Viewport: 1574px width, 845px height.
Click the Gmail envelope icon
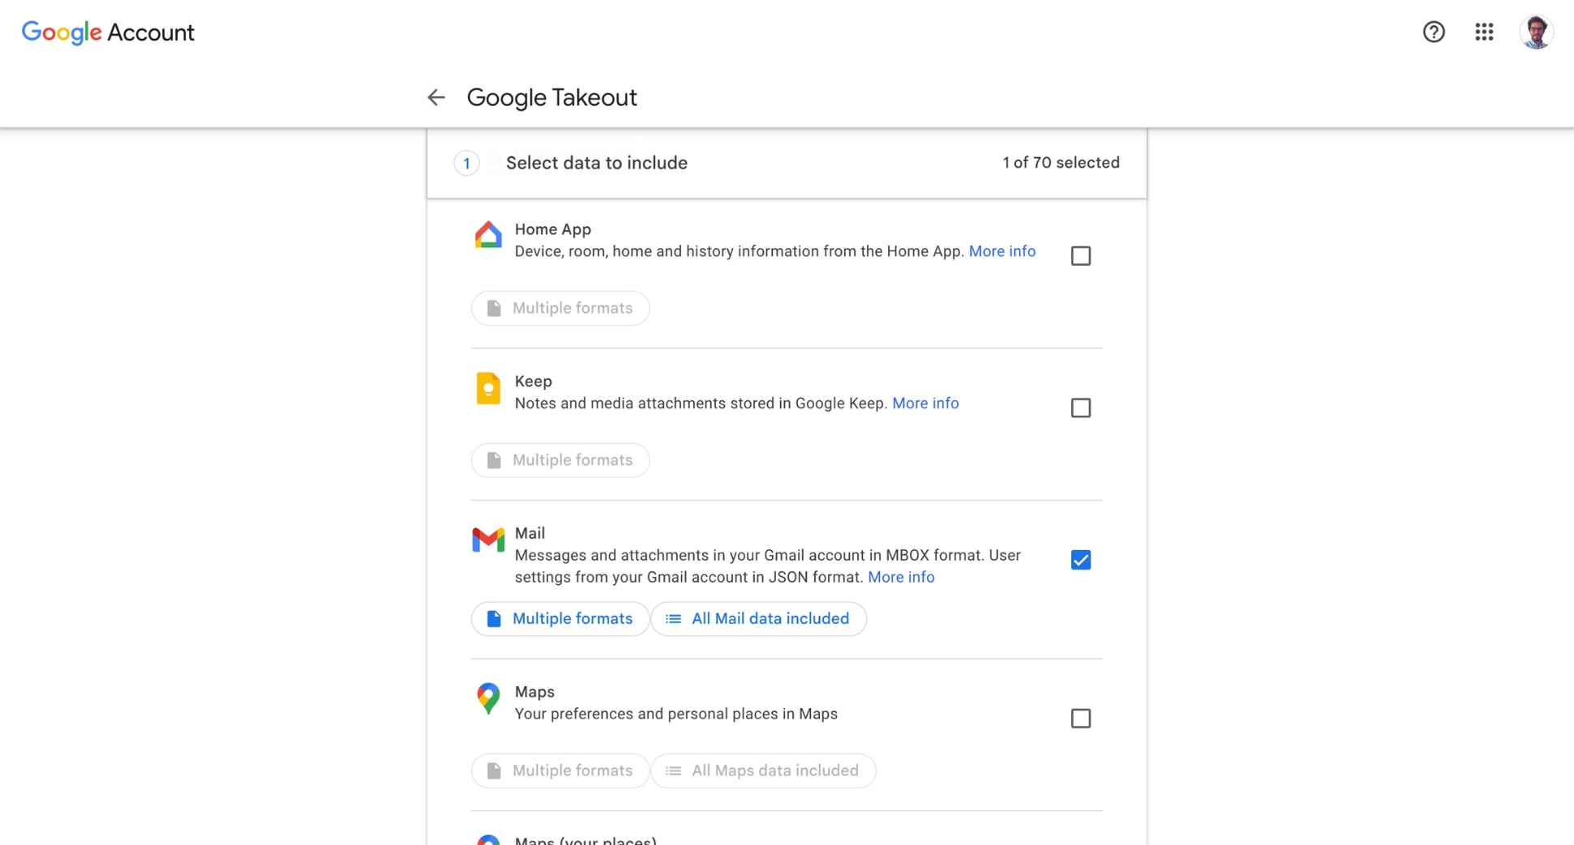487,540
